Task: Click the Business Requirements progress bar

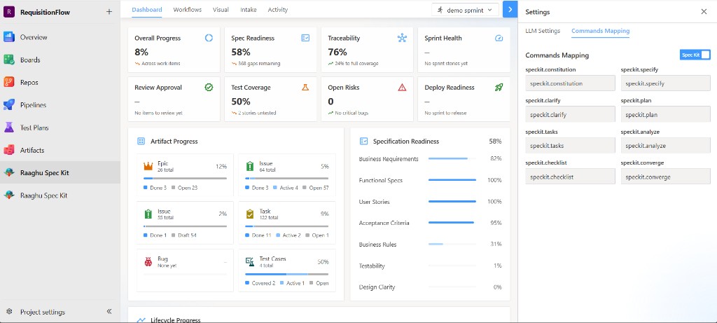Action: tap(452, 159)
